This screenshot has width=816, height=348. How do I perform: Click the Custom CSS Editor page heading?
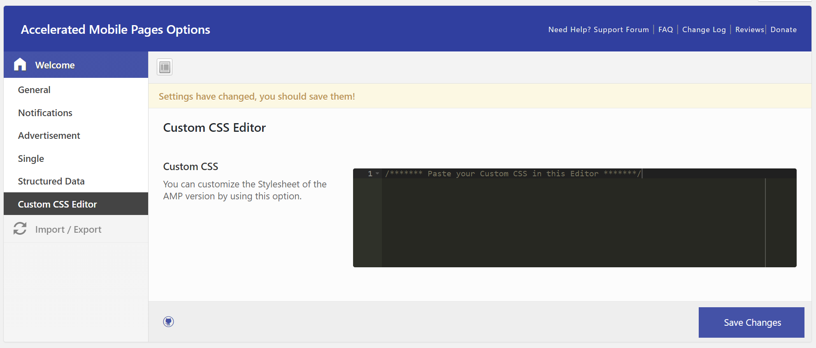pos(214,128)
